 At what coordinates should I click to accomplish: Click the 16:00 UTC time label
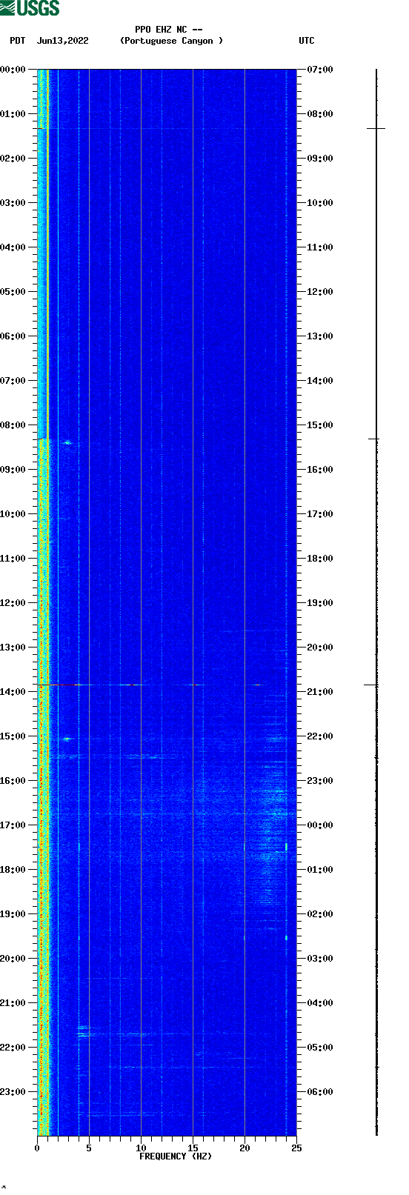pyautogui.click(x=320, y=470)
